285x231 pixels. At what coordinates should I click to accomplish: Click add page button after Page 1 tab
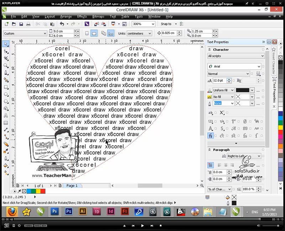pyautogui.click(x=60, y=186)
